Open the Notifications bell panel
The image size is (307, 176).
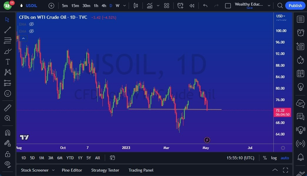[x=300, y=157]
